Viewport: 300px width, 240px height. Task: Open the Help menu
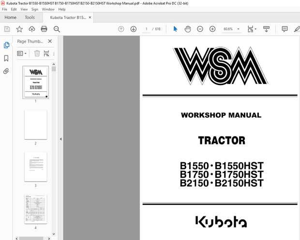pyautogui.click(x=62, y=9)
